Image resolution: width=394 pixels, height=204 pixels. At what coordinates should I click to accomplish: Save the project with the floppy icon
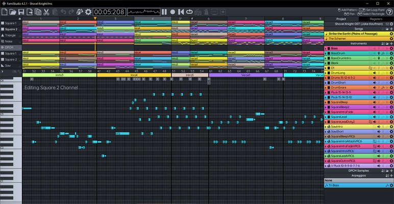tap(21, 12)
